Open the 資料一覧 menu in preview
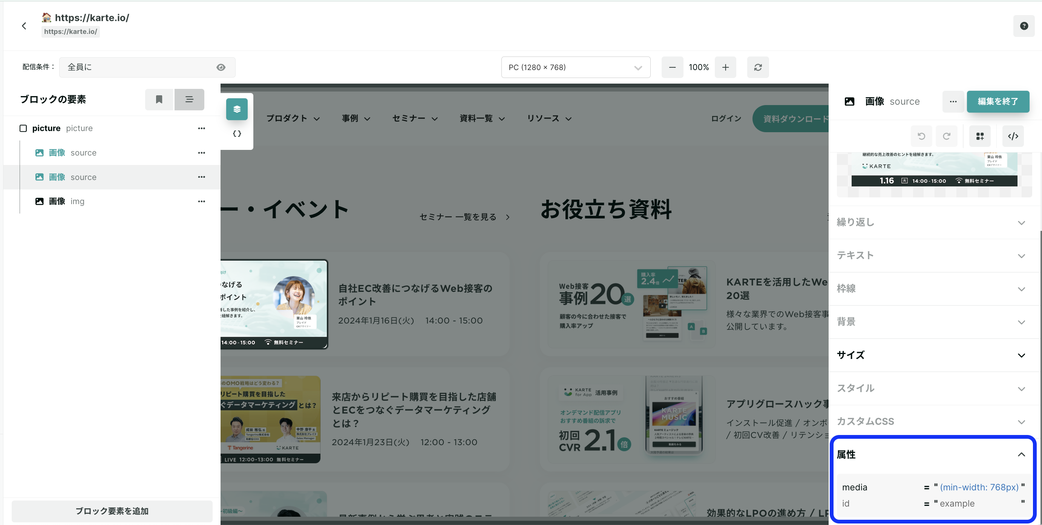The width and height of the screenshot is (1042, 525). [x=482, y=118]
